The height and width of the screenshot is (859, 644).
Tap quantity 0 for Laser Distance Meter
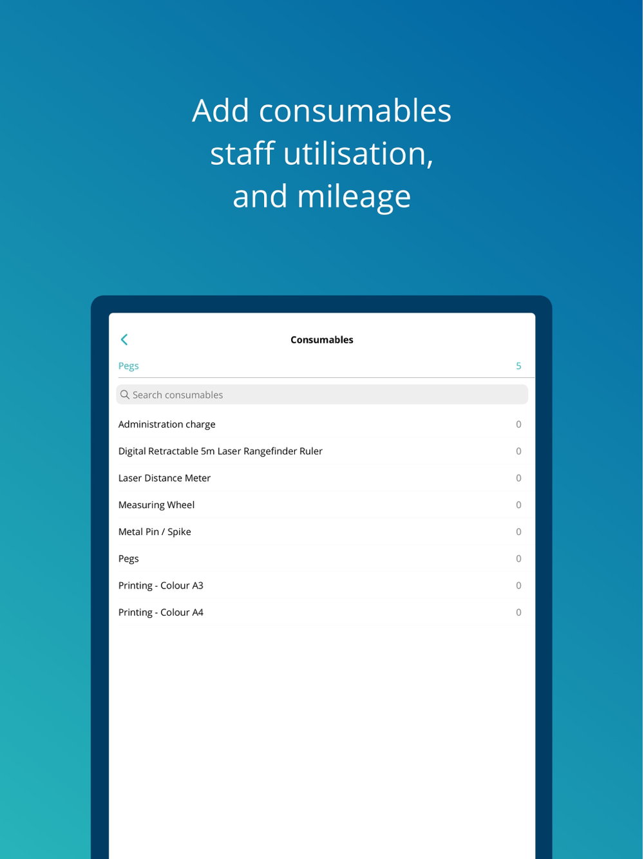tap(518, 478)
